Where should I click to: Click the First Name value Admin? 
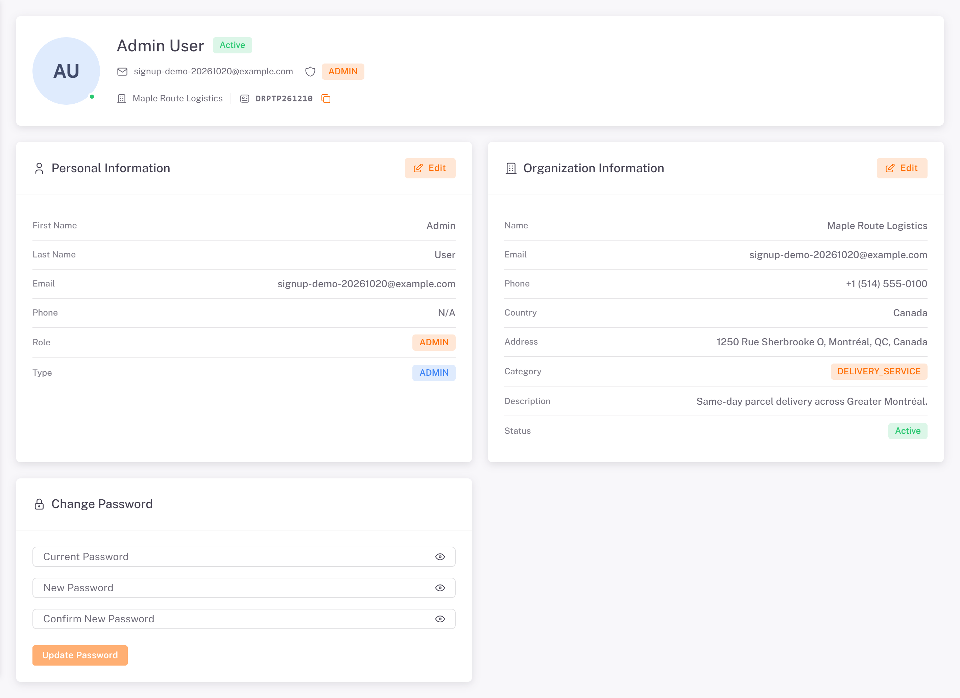click(441, 226)
